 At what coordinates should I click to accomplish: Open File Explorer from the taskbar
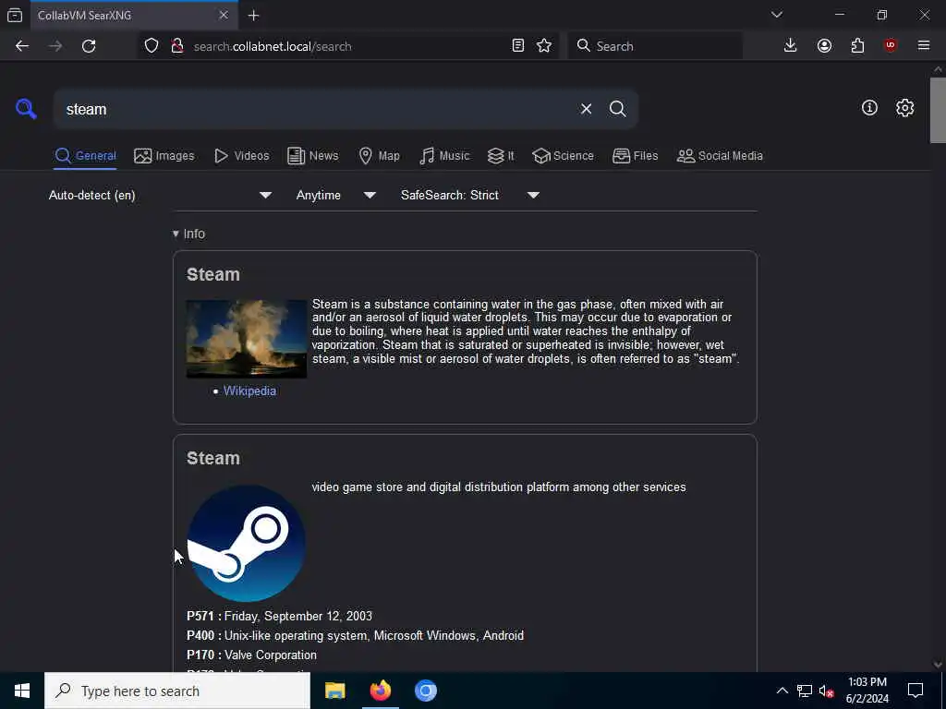pyautogui.click(x=334, y=691)
